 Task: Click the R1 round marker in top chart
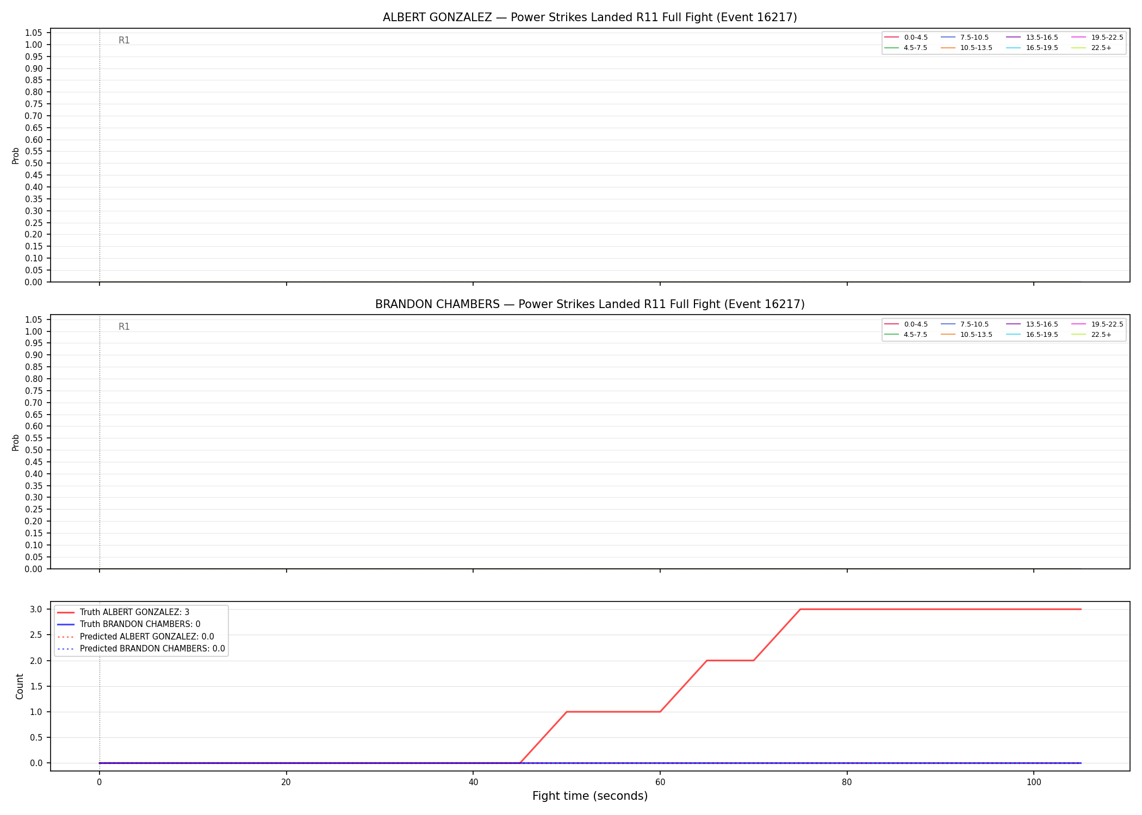(124, 40)
